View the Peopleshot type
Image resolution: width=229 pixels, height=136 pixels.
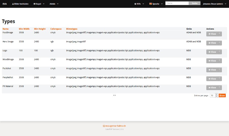click(x=212, y=79)
